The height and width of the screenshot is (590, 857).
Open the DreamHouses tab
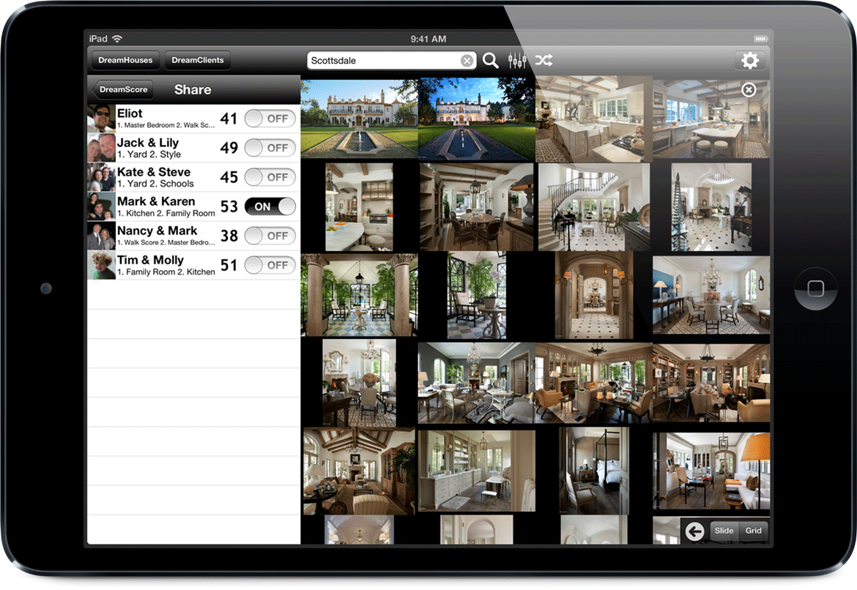125,60
